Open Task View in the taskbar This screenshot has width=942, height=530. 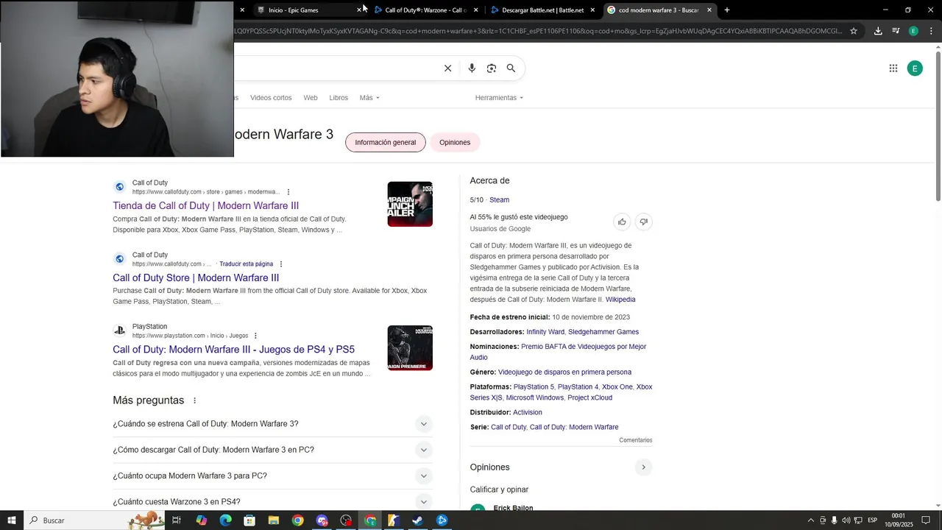[177, 520]
